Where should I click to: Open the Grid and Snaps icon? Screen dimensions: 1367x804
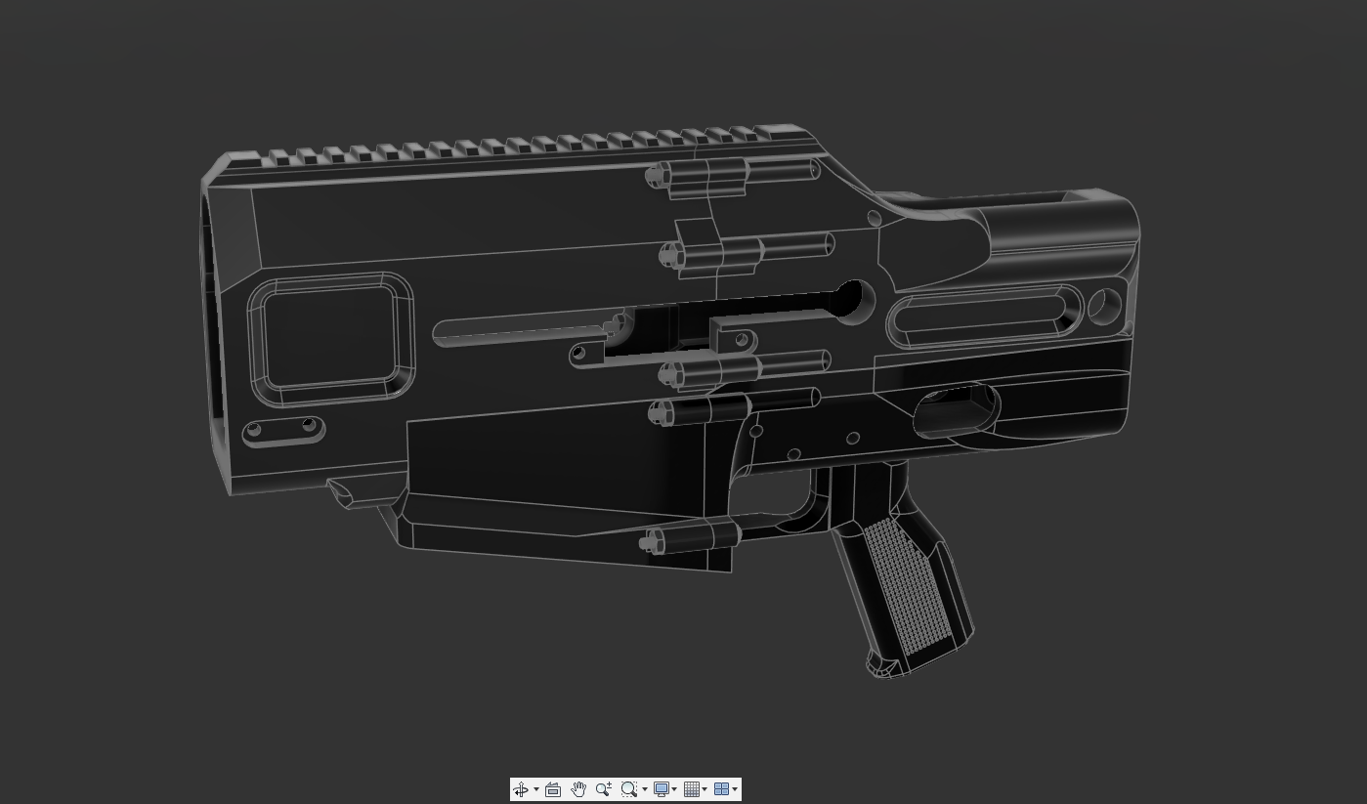point(691,789)
